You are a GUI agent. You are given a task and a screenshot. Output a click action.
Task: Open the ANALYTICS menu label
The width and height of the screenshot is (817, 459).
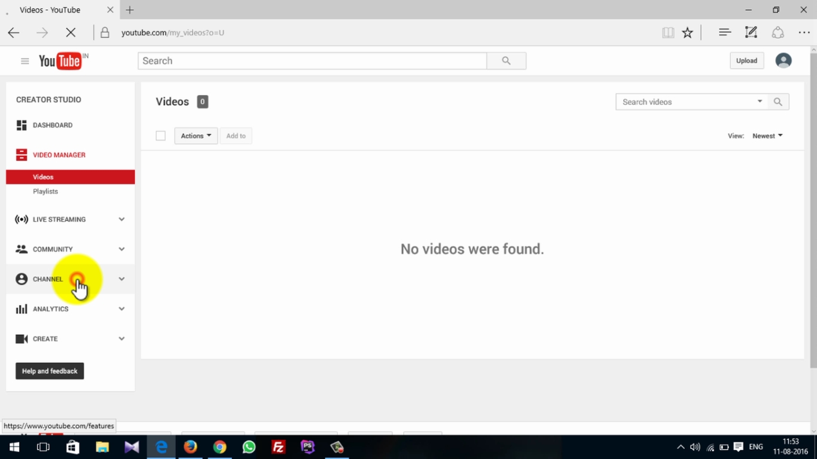(x=51, y=309)
